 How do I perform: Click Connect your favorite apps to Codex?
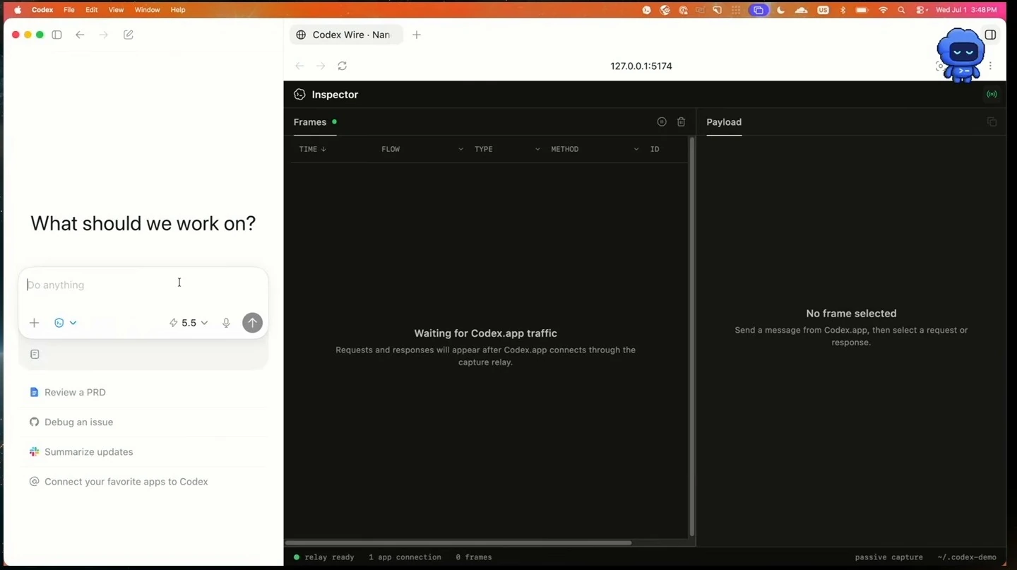pyautogui.click(x=119, y=482)
